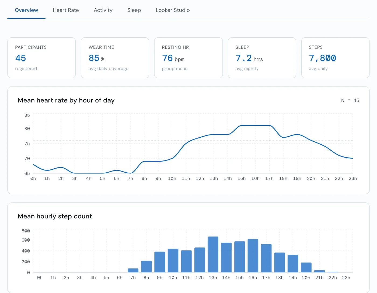
Task: Click the 18h bar in the step count chart
Action: (x=280, y=263)
